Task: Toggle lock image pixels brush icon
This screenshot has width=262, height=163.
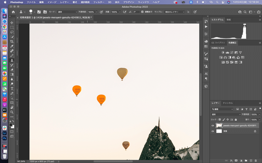Action: (224, 120)
